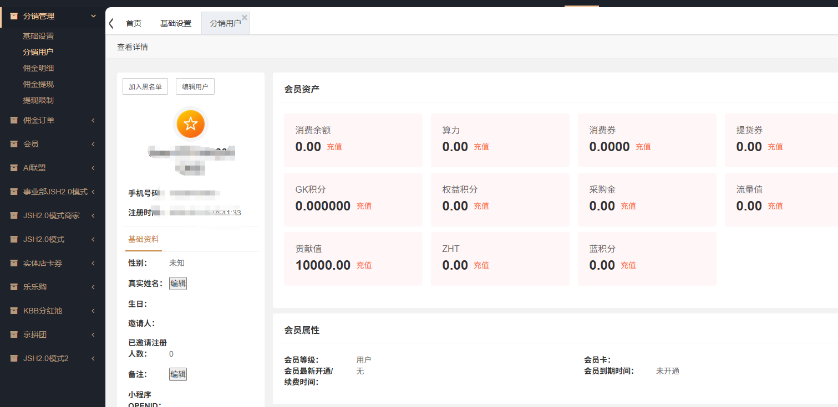The width and height of the screenshot is (838, 407).
Task: Click the 编辑用户 button
Action: [195, 86]
